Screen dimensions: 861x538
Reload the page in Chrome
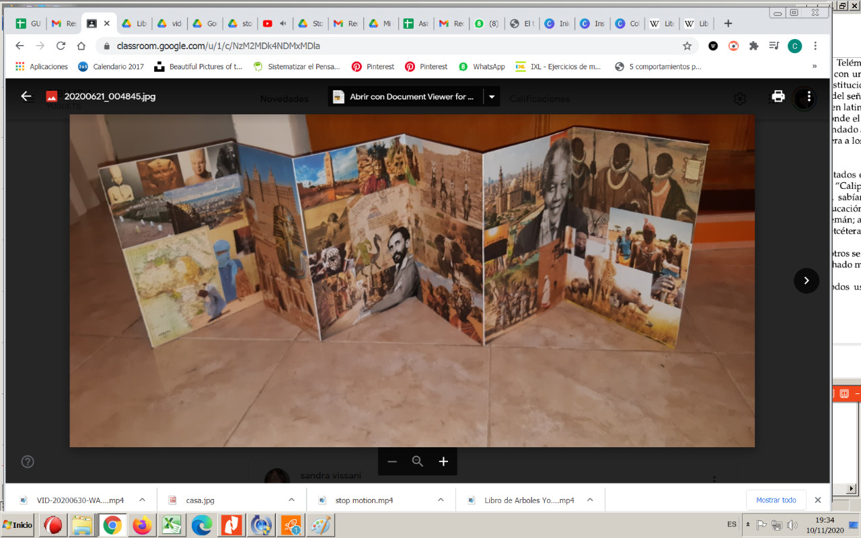pos(61,46)
